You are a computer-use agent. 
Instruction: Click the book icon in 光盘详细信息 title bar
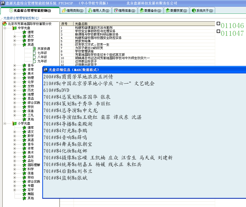[x=46, y=70]
